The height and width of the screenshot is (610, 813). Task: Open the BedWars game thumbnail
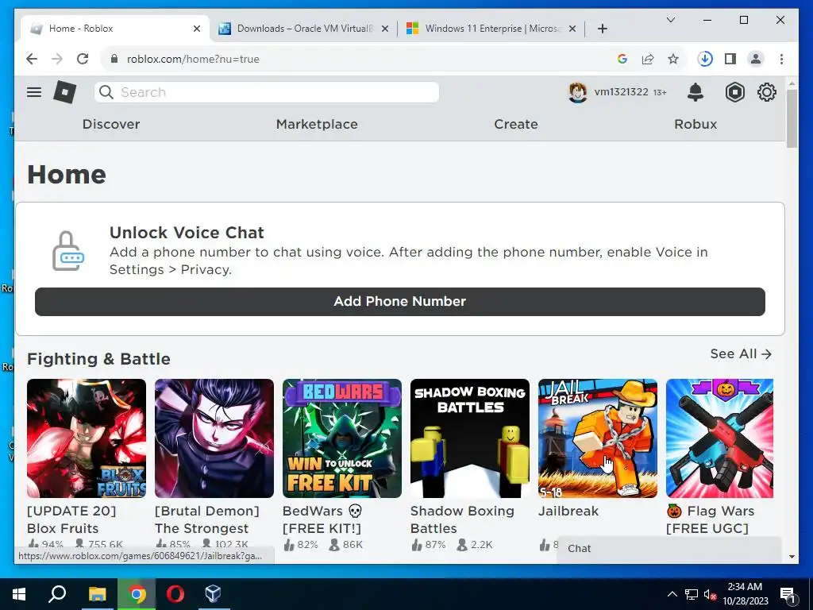[x=342, y=438]
